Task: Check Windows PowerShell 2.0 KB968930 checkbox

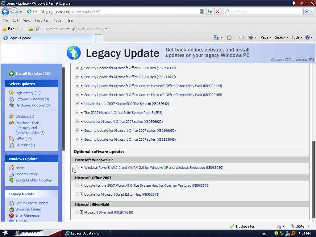Action: point(77,168)
